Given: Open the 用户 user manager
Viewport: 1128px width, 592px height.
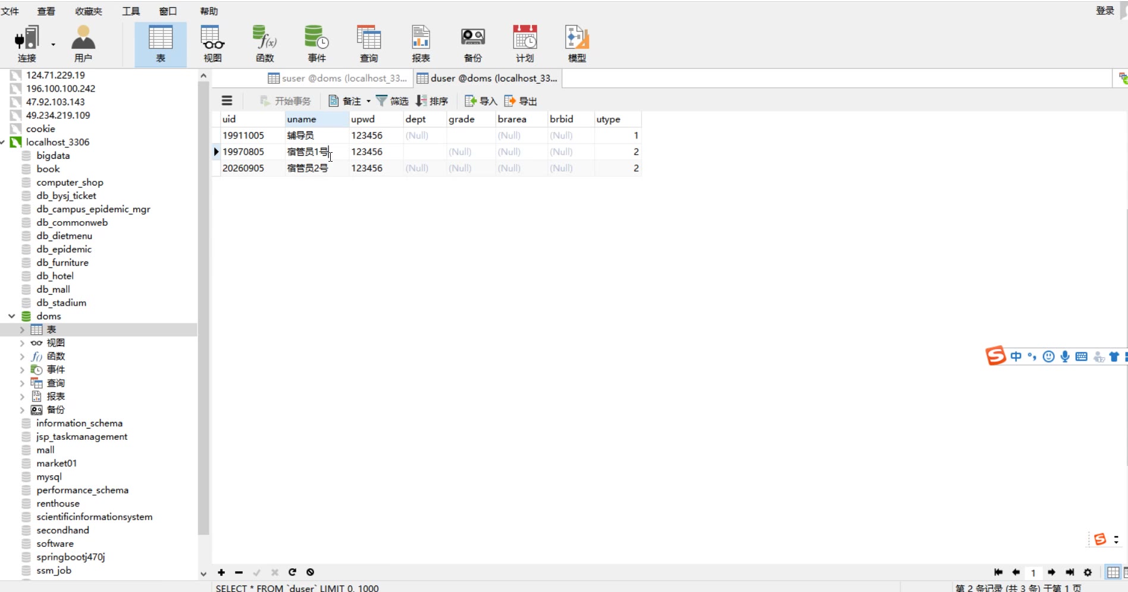Looking at the screenshot, I should 83,44.
